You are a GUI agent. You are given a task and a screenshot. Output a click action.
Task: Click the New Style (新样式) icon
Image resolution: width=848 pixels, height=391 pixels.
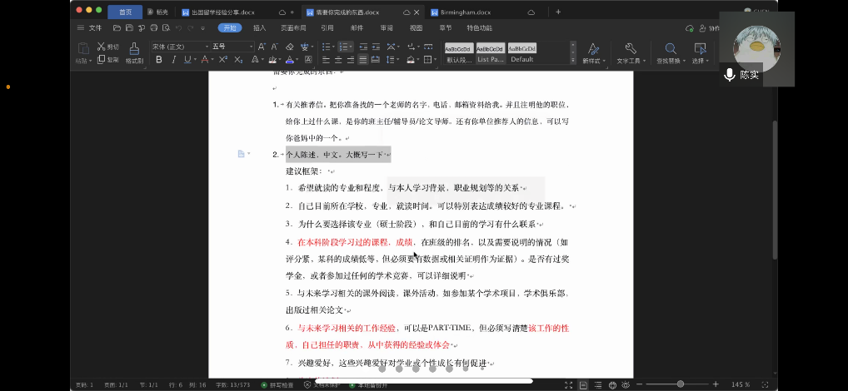592,48
